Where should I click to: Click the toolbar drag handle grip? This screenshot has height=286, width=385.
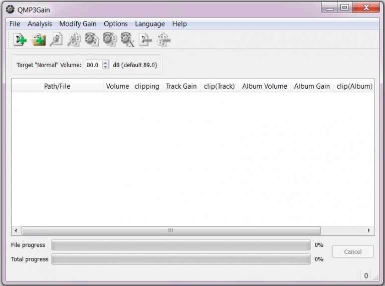[9, 40]
